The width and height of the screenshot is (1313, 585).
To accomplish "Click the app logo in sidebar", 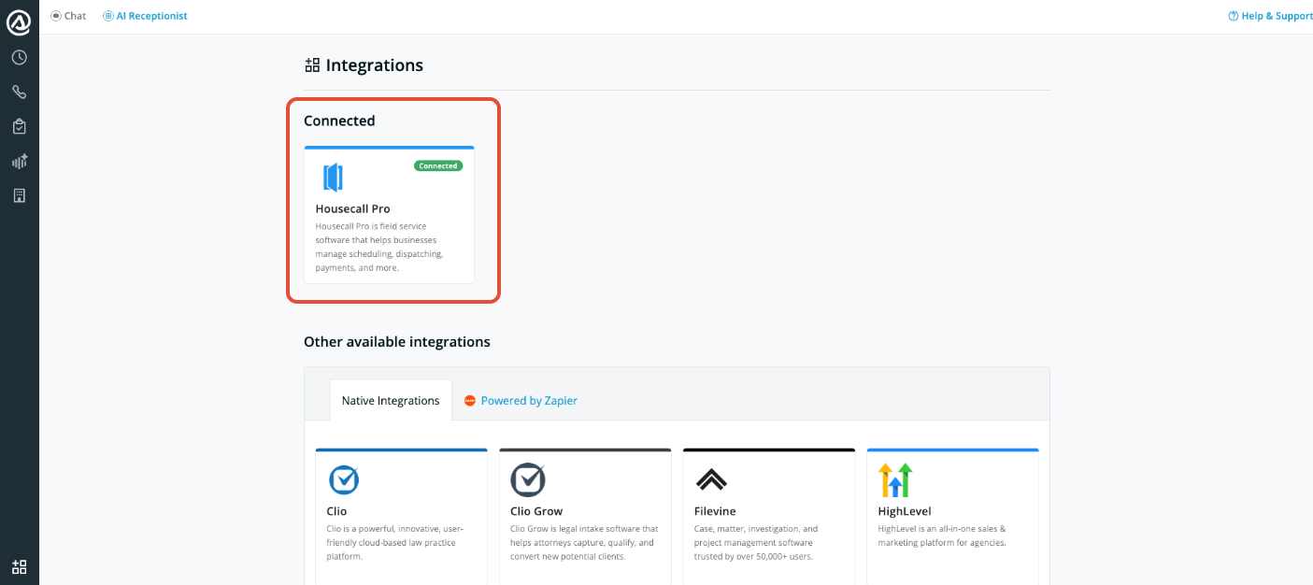I will pyautogui.click(x=19, y=22).
